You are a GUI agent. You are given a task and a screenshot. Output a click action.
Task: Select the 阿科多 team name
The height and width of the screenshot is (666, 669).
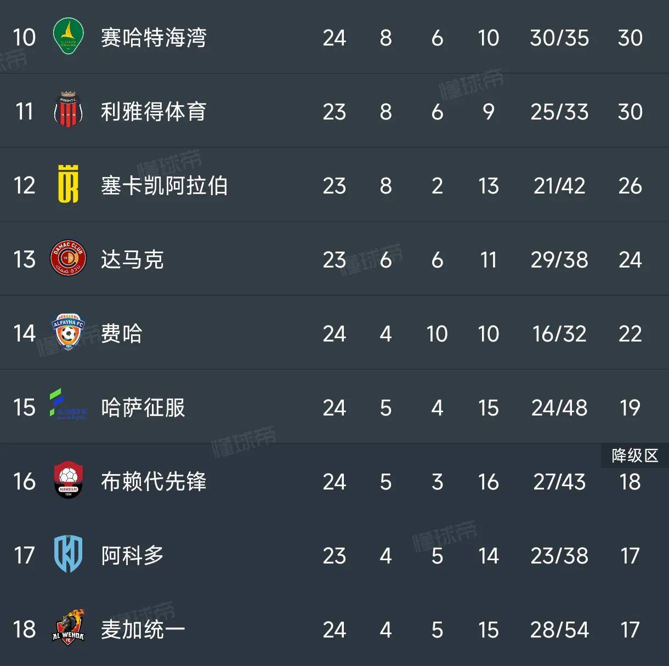pyautogui.click(x=132, y=556)
